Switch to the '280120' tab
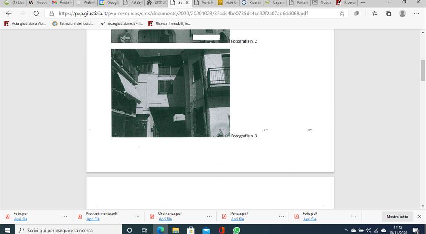The width and height of the screenshot is (426, 234). point(157,3)
